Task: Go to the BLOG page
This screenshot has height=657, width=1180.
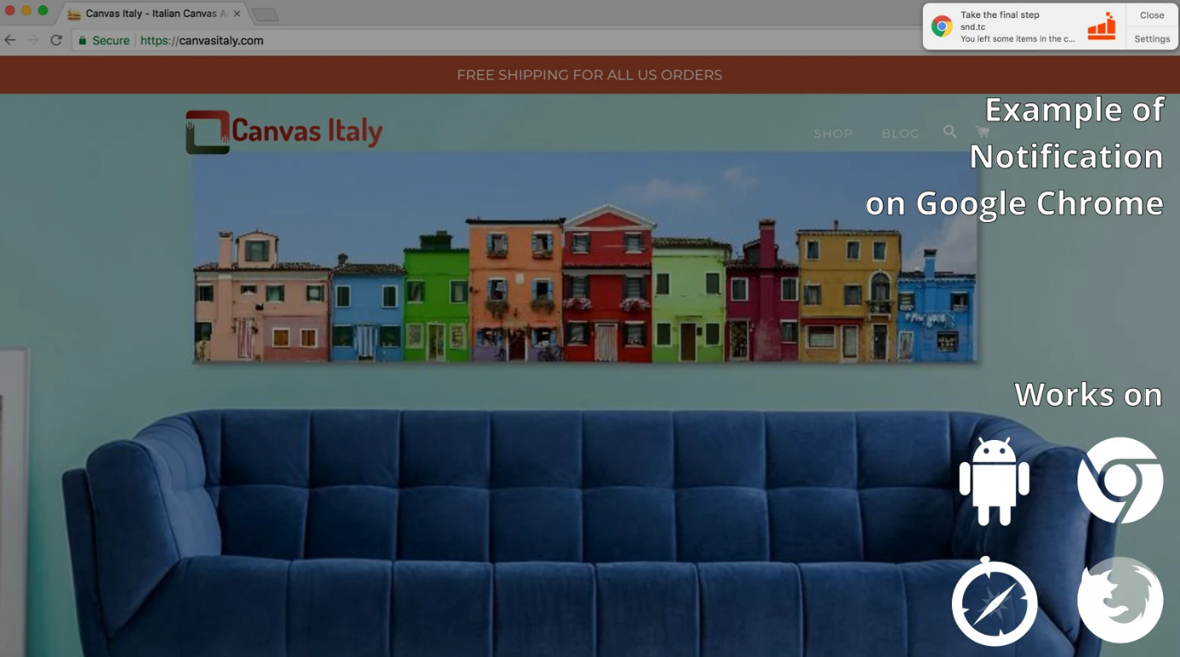Action: [x=901, y=133]
